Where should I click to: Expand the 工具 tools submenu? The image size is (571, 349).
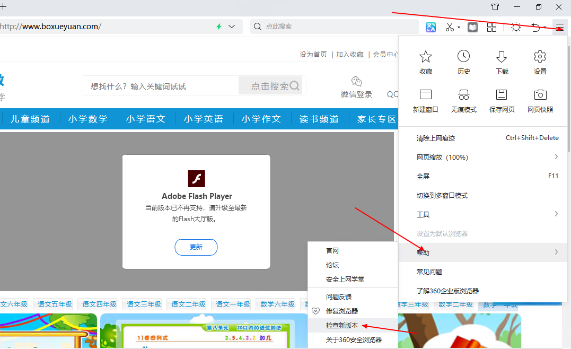[x=556, y=214]
